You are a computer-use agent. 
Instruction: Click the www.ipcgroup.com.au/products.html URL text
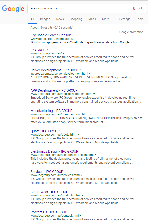point(56,195)
